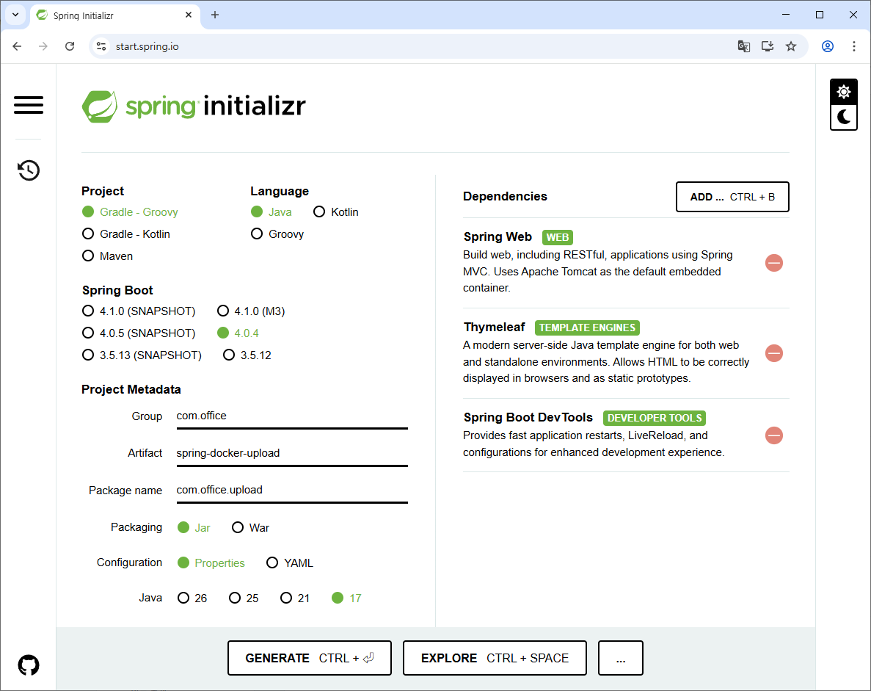Viewport: 871px width, 691px height.
Task: Choose Java as the language
Action: [x=271, y=211]
